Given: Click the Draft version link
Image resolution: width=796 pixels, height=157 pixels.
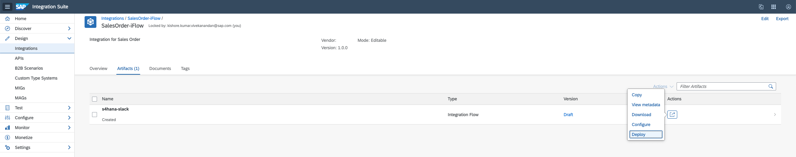Looking at the screenshot, I should click(568, 115).
